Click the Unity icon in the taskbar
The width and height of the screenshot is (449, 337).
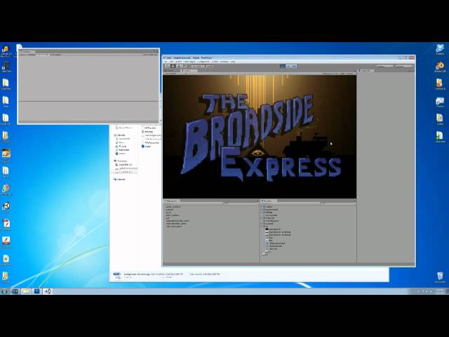(48, 291)
